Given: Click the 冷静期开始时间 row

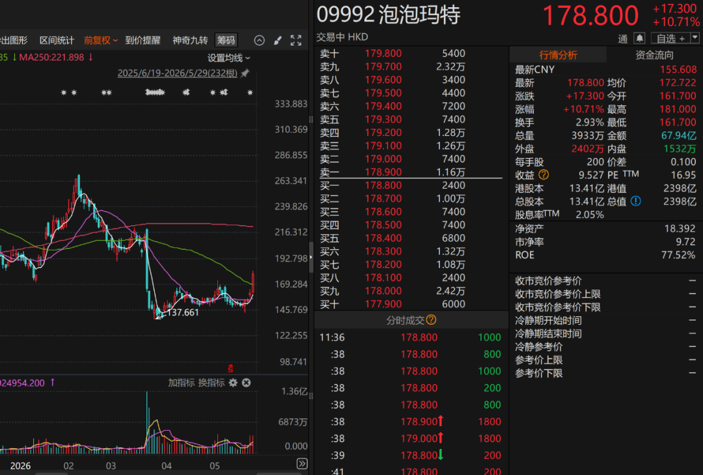Looking at the screenshot, I should (x=605, y=320).
